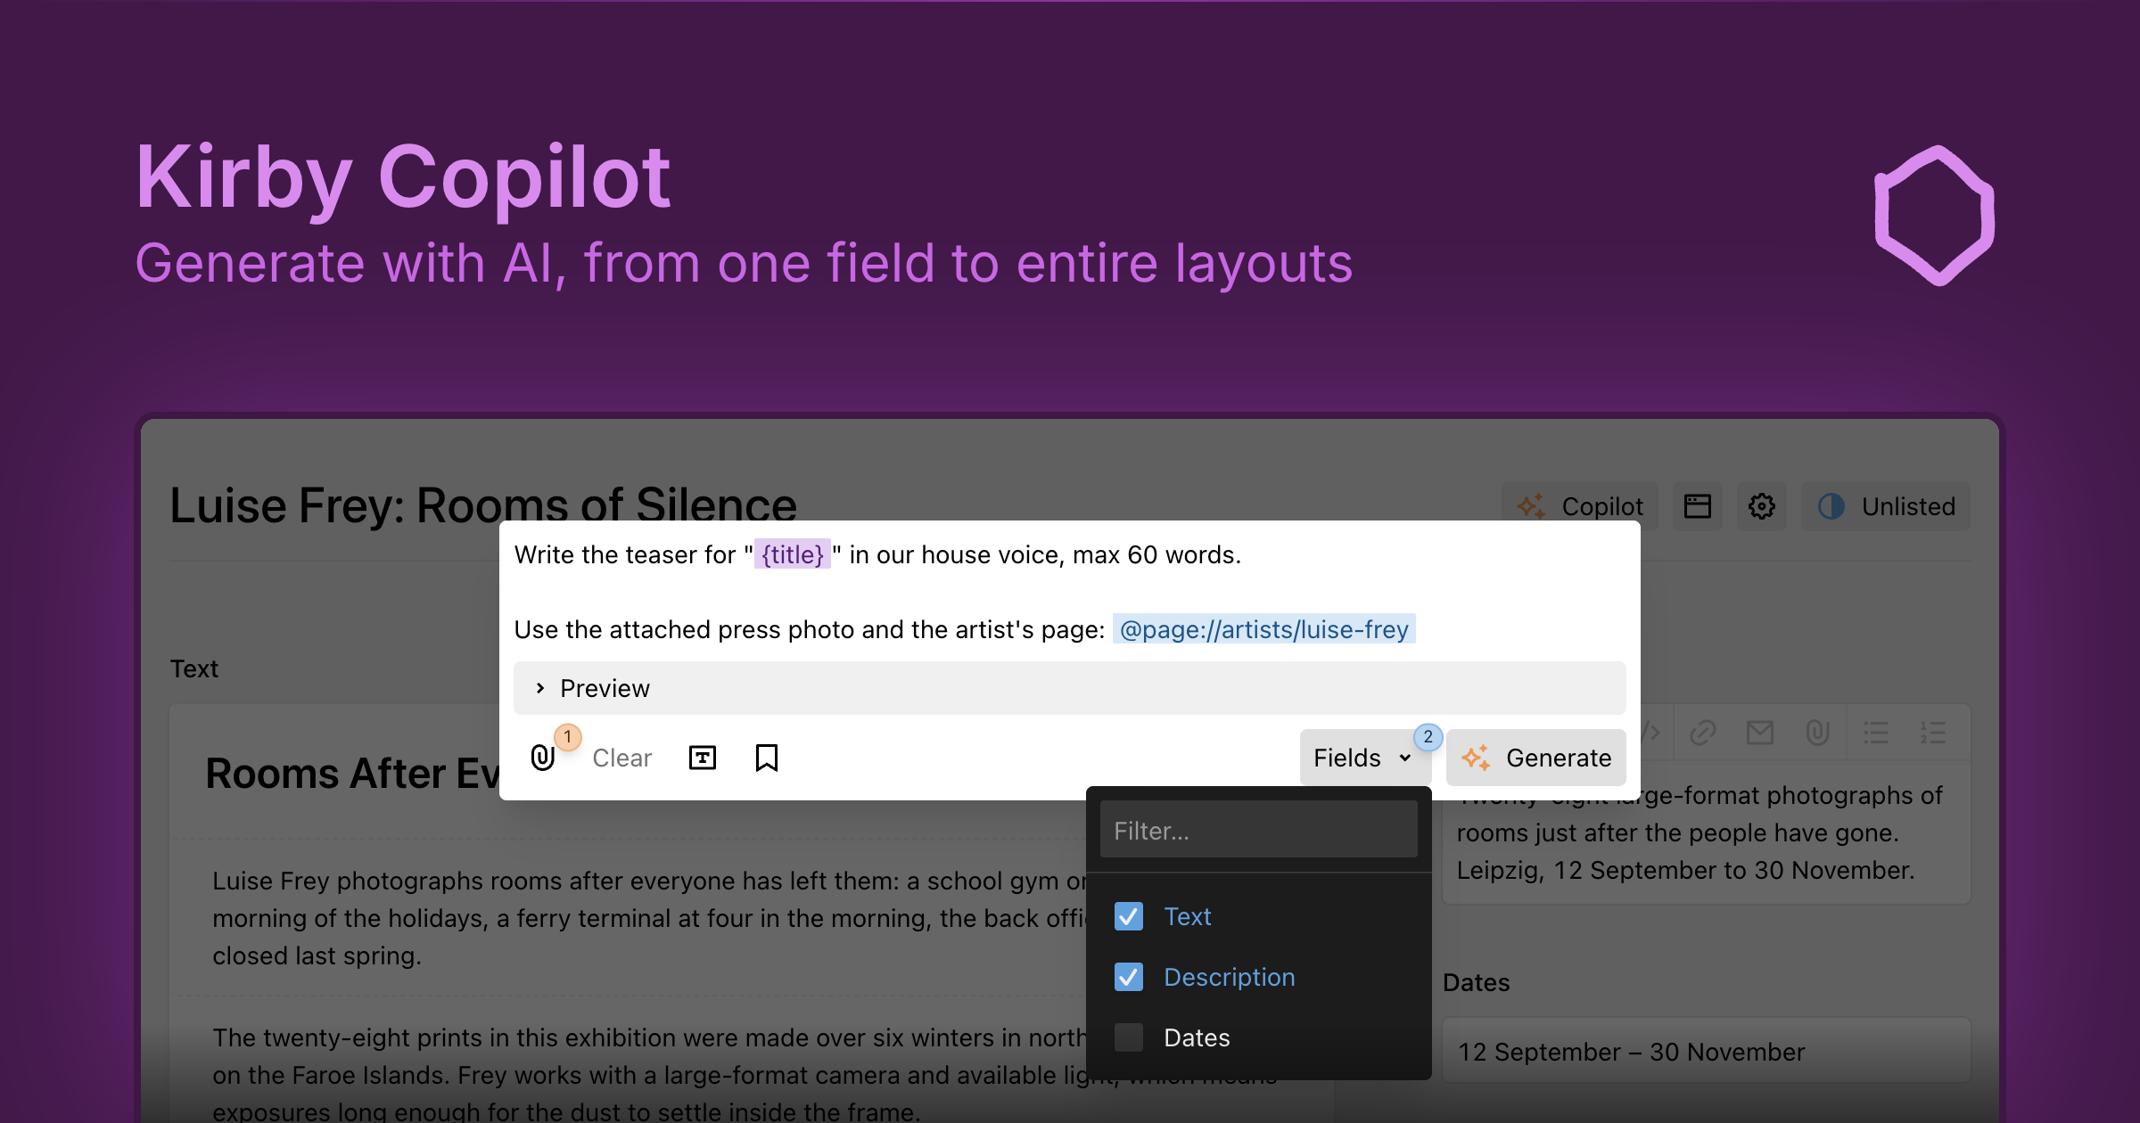Image resolution: width=2140 pixels, height=1123 pixels.
Task: Click the "Rooms After Ev" heading in the editor
Action: pos(353,774)
